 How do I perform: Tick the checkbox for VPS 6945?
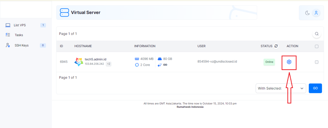click(x=317, y=62)
